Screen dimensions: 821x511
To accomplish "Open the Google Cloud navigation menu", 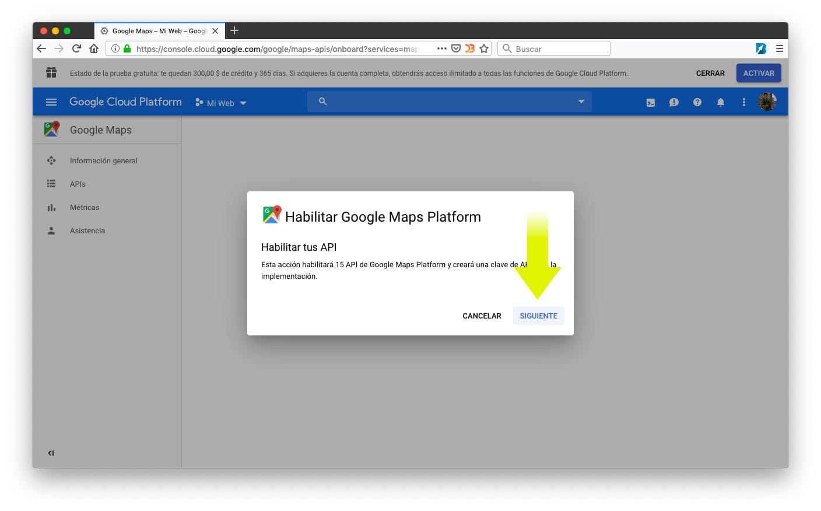I will (51, 102).
